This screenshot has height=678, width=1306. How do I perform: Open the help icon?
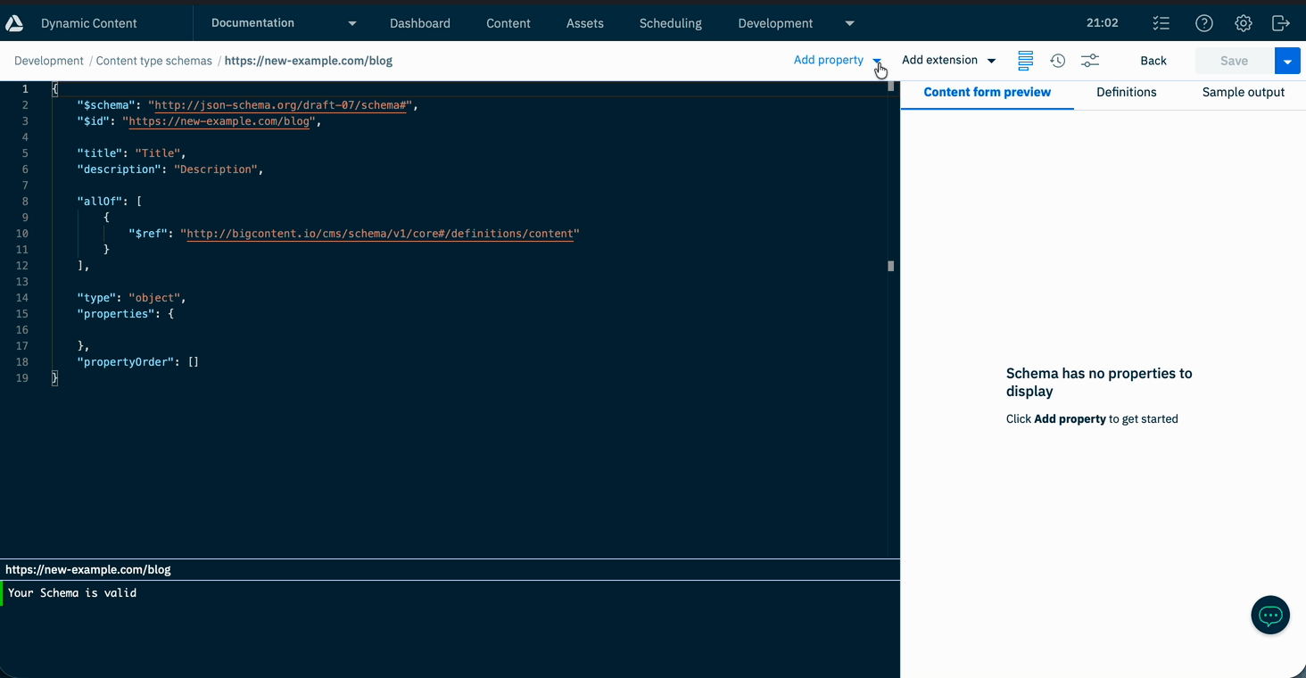pyautogui.click(x=1203, y=22)
